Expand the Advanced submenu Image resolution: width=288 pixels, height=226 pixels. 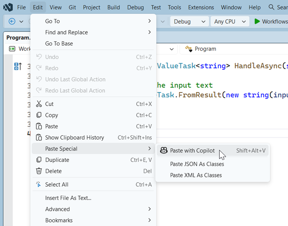pyautogui.click(x=93, y=209)
